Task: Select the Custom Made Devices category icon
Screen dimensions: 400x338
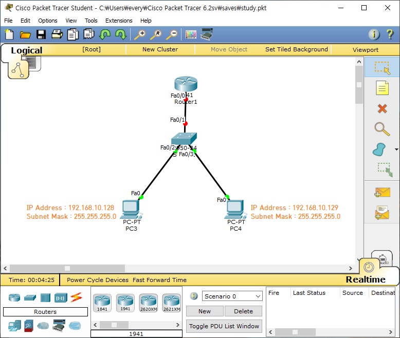Action: [x=59, y=326]
